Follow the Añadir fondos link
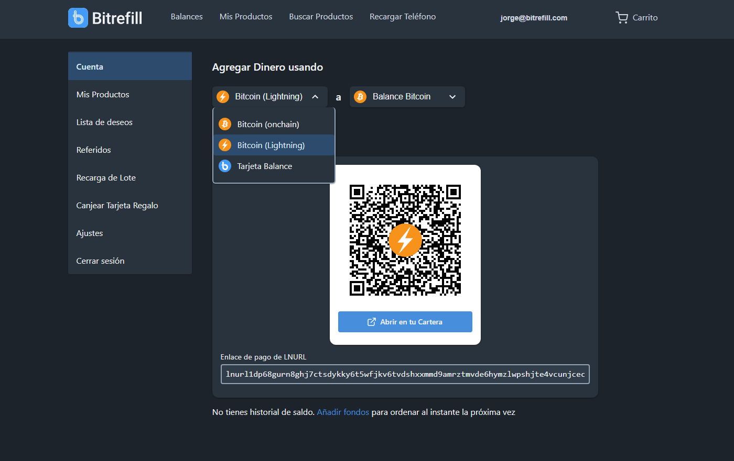 [x=343, y=412]
